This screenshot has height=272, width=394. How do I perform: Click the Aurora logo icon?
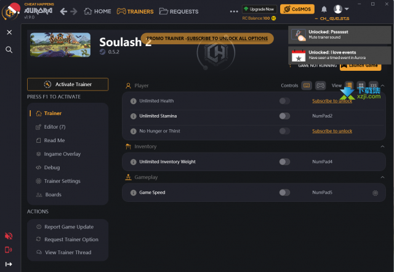click(x=10, y=12)
